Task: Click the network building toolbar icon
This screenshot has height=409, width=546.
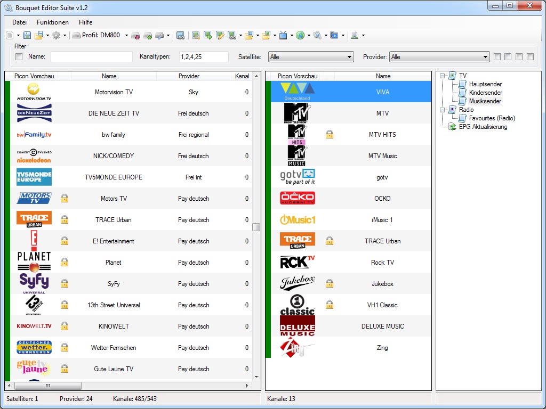Action: pos(355,35)
